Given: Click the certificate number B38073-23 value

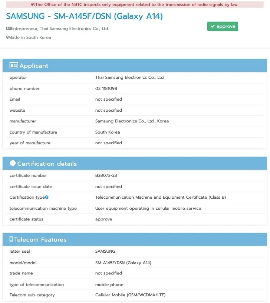Looking at the screenshot, I should tap(106, 175).
